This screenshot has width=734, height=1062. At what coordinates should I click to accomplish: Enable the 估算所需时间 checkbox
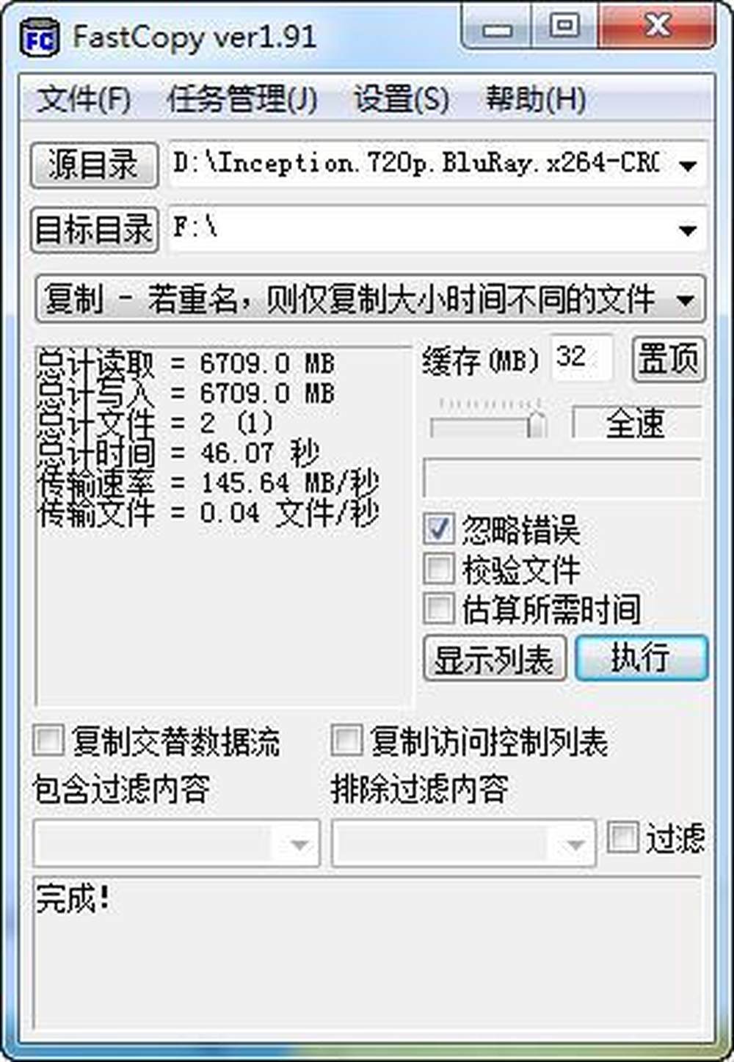439,608
